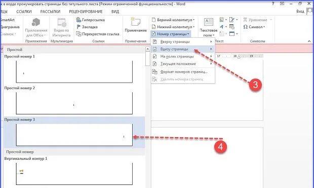Click the Снимок screenshot button
Image resolution: width=314 pixels, height=188 pixels.
click(x=8, y=34)
